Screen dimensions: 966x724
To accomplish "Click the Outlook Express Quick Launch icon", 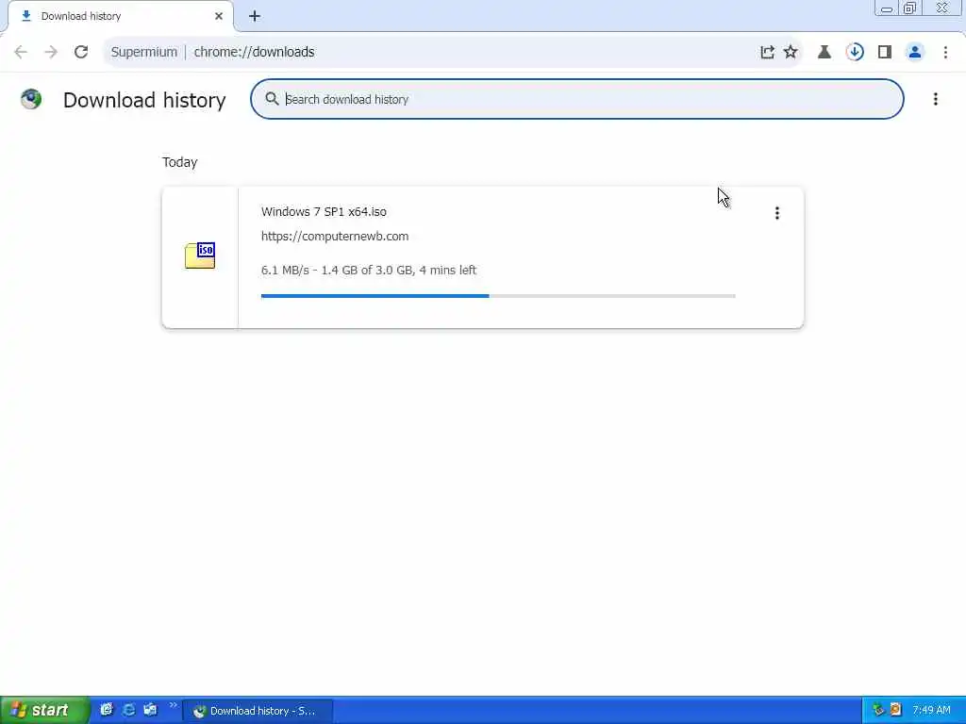I will pyautogui.click(x=150, y=710).
